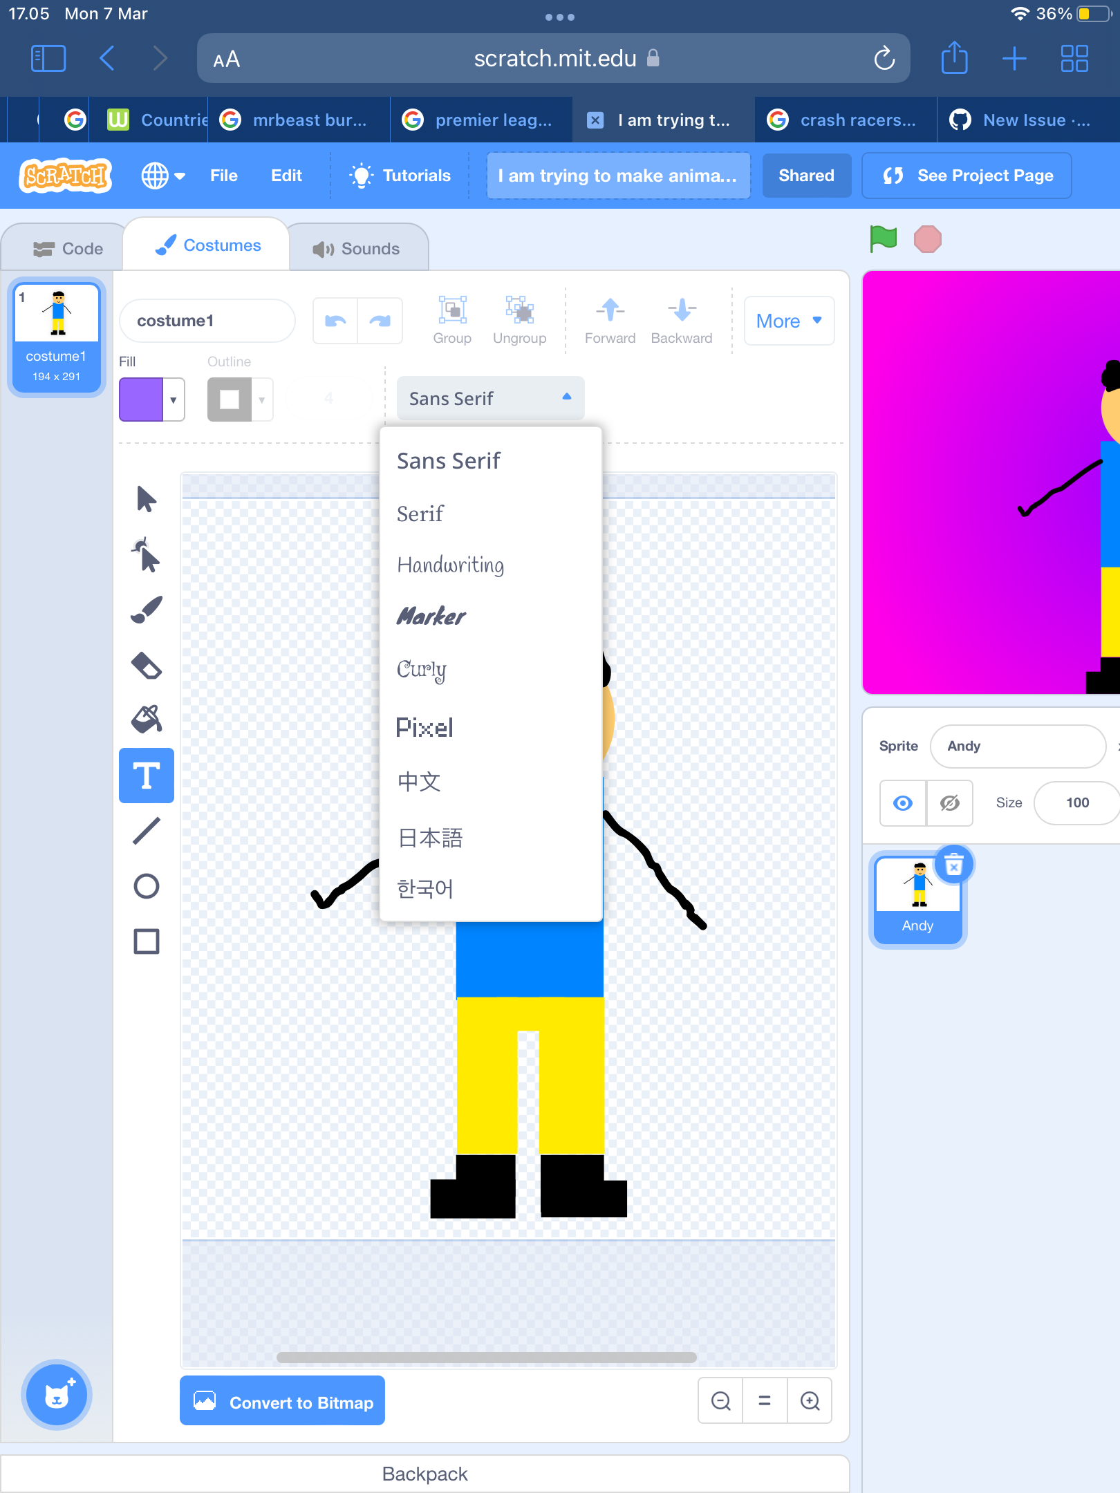This screenshot has width=1120, height=1493.
Task: Open the File menu
Action: [223, 176]
